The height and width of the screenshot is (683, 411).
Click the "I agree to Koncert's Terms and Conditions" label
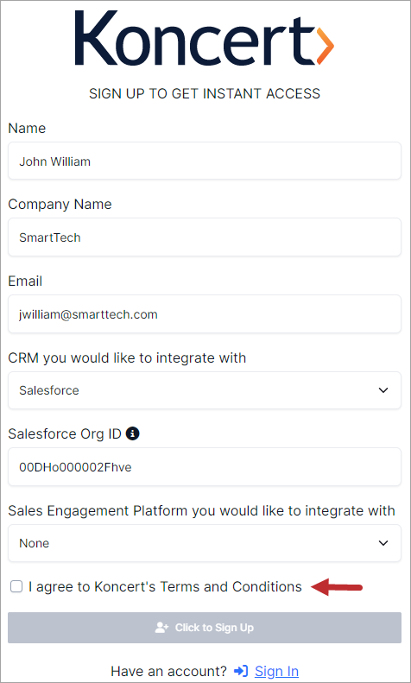point(165,587)
